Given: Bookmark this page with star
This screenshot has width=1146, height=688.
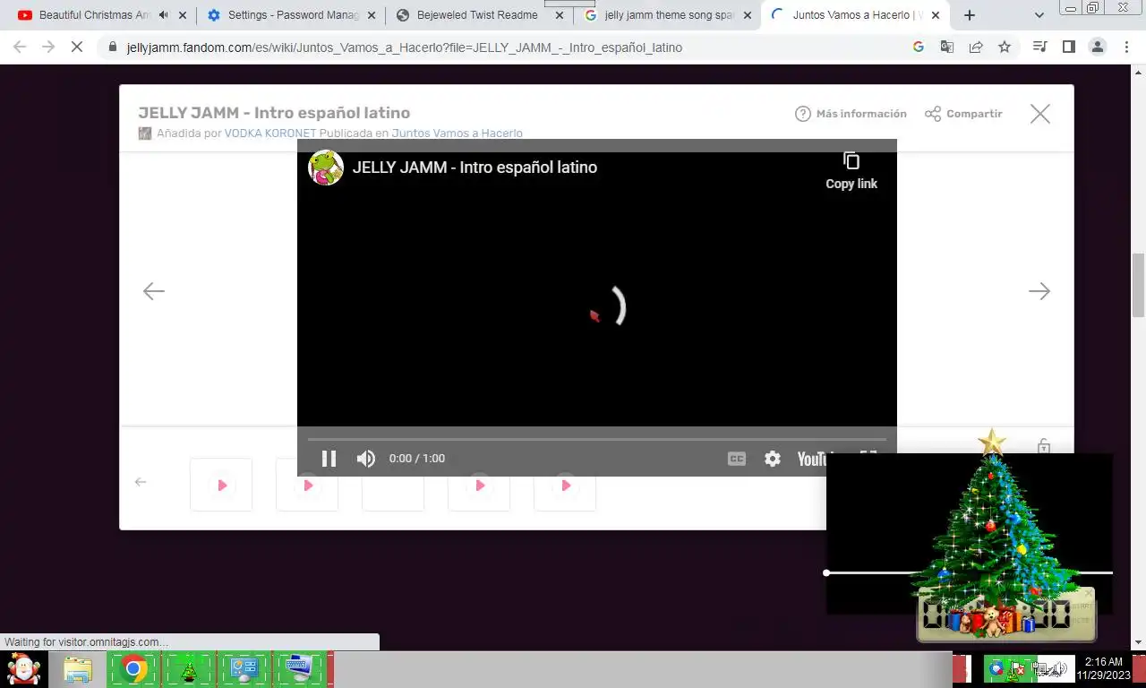Looking at the screenshot, I should tap(1005, 47).
